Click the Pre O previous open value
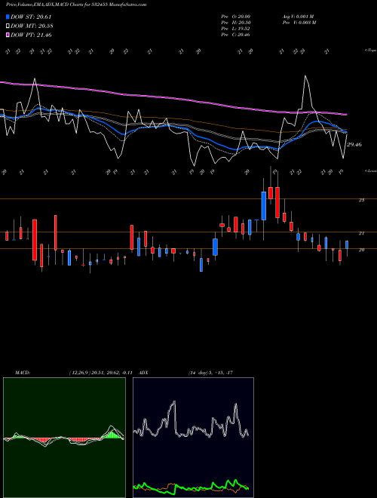Viewport: 377px width, 498px height. pyautogui.click(x=235, y=17)
